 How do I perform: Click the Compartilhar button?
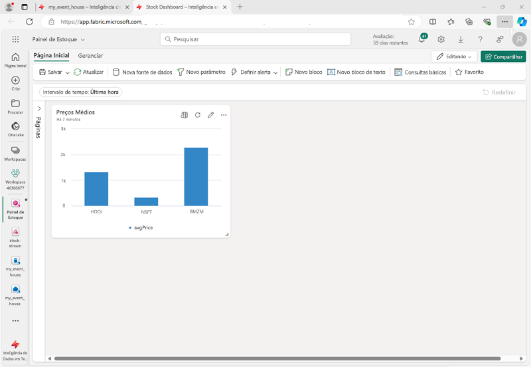pos(503,57)
